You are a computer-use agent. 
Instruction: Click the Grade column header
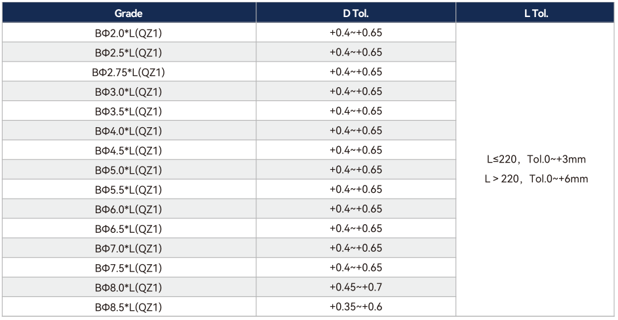click(x=129, y=12)
